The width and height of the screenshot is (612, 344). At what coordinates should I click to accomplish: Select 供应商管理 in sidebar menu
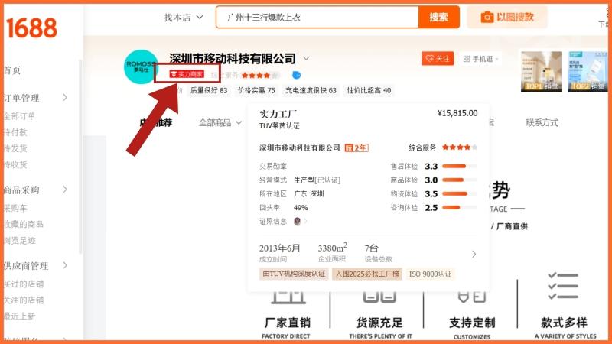27,266
